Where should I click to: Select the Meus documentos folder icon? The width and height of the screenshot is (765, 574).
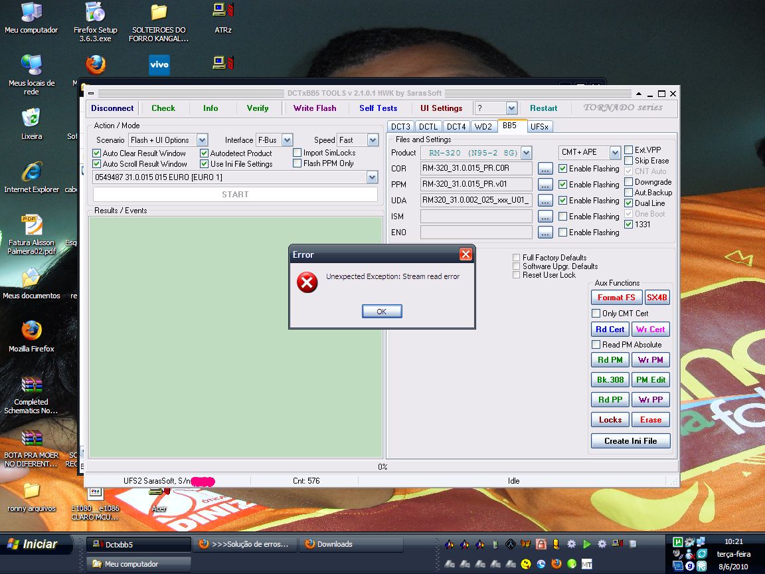31,284
